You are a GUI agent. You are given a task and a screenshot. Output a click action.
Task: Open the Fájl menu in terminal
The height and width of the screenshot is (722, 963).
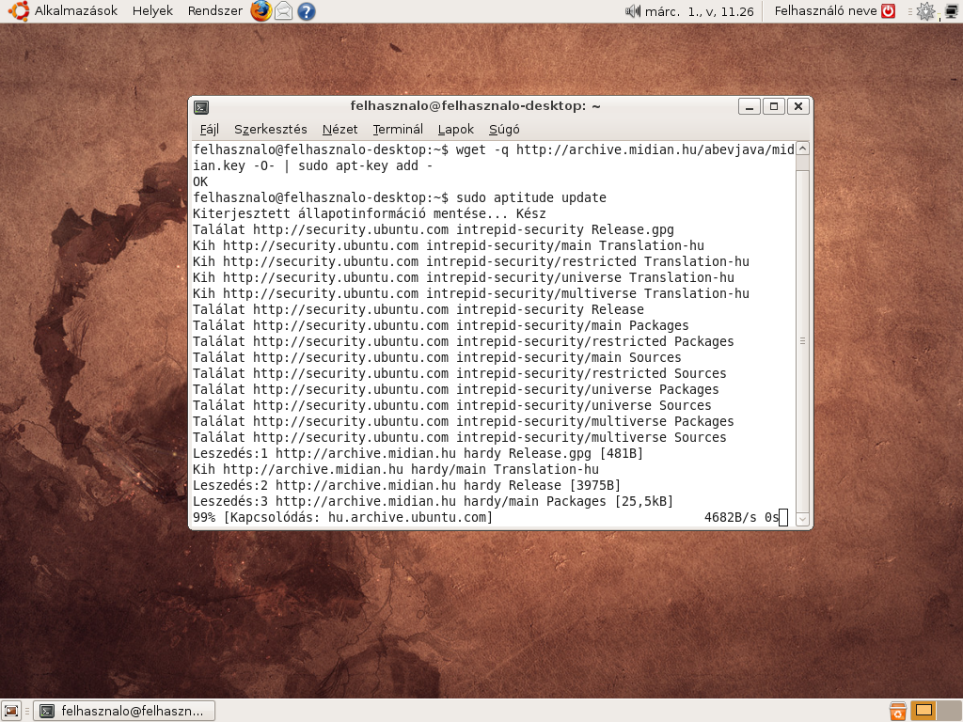pos(210,129)
